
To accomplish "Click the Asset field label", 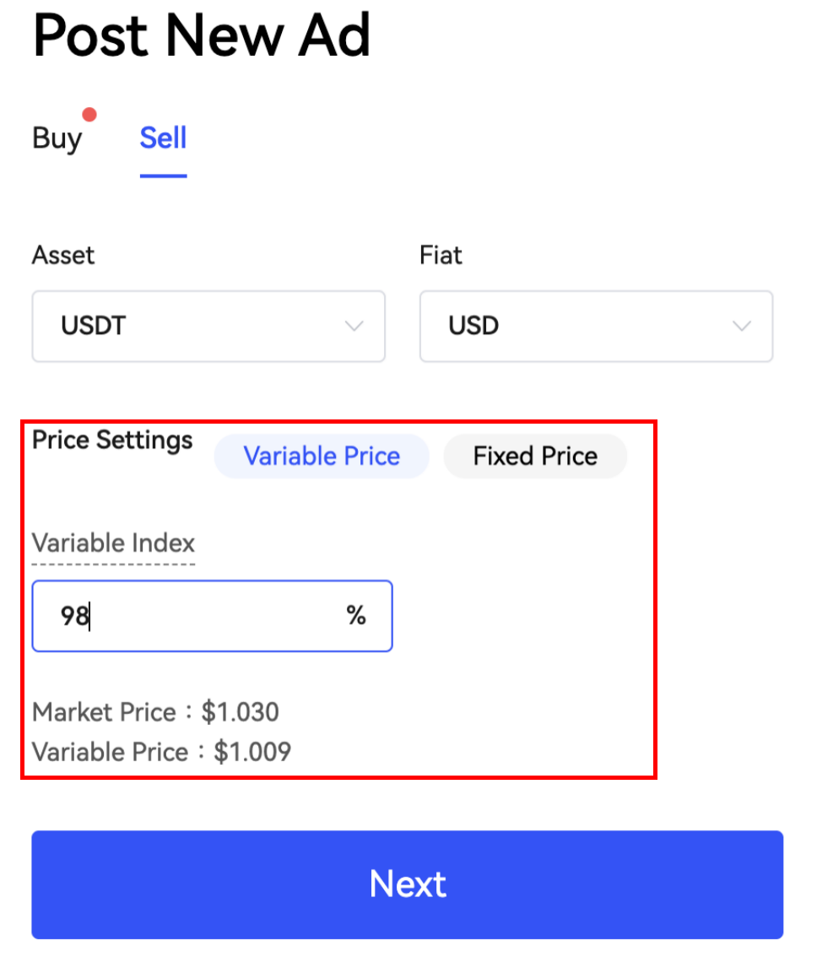I will click(x=63, y=255).
